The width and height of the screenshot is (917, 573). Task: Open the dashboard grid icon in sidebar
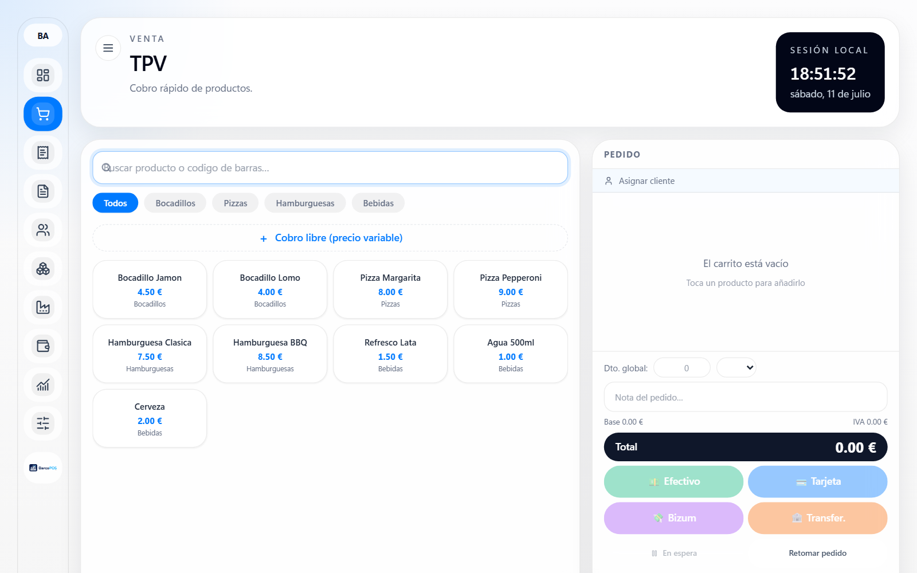pyautogui.click(x=43, y=75)
